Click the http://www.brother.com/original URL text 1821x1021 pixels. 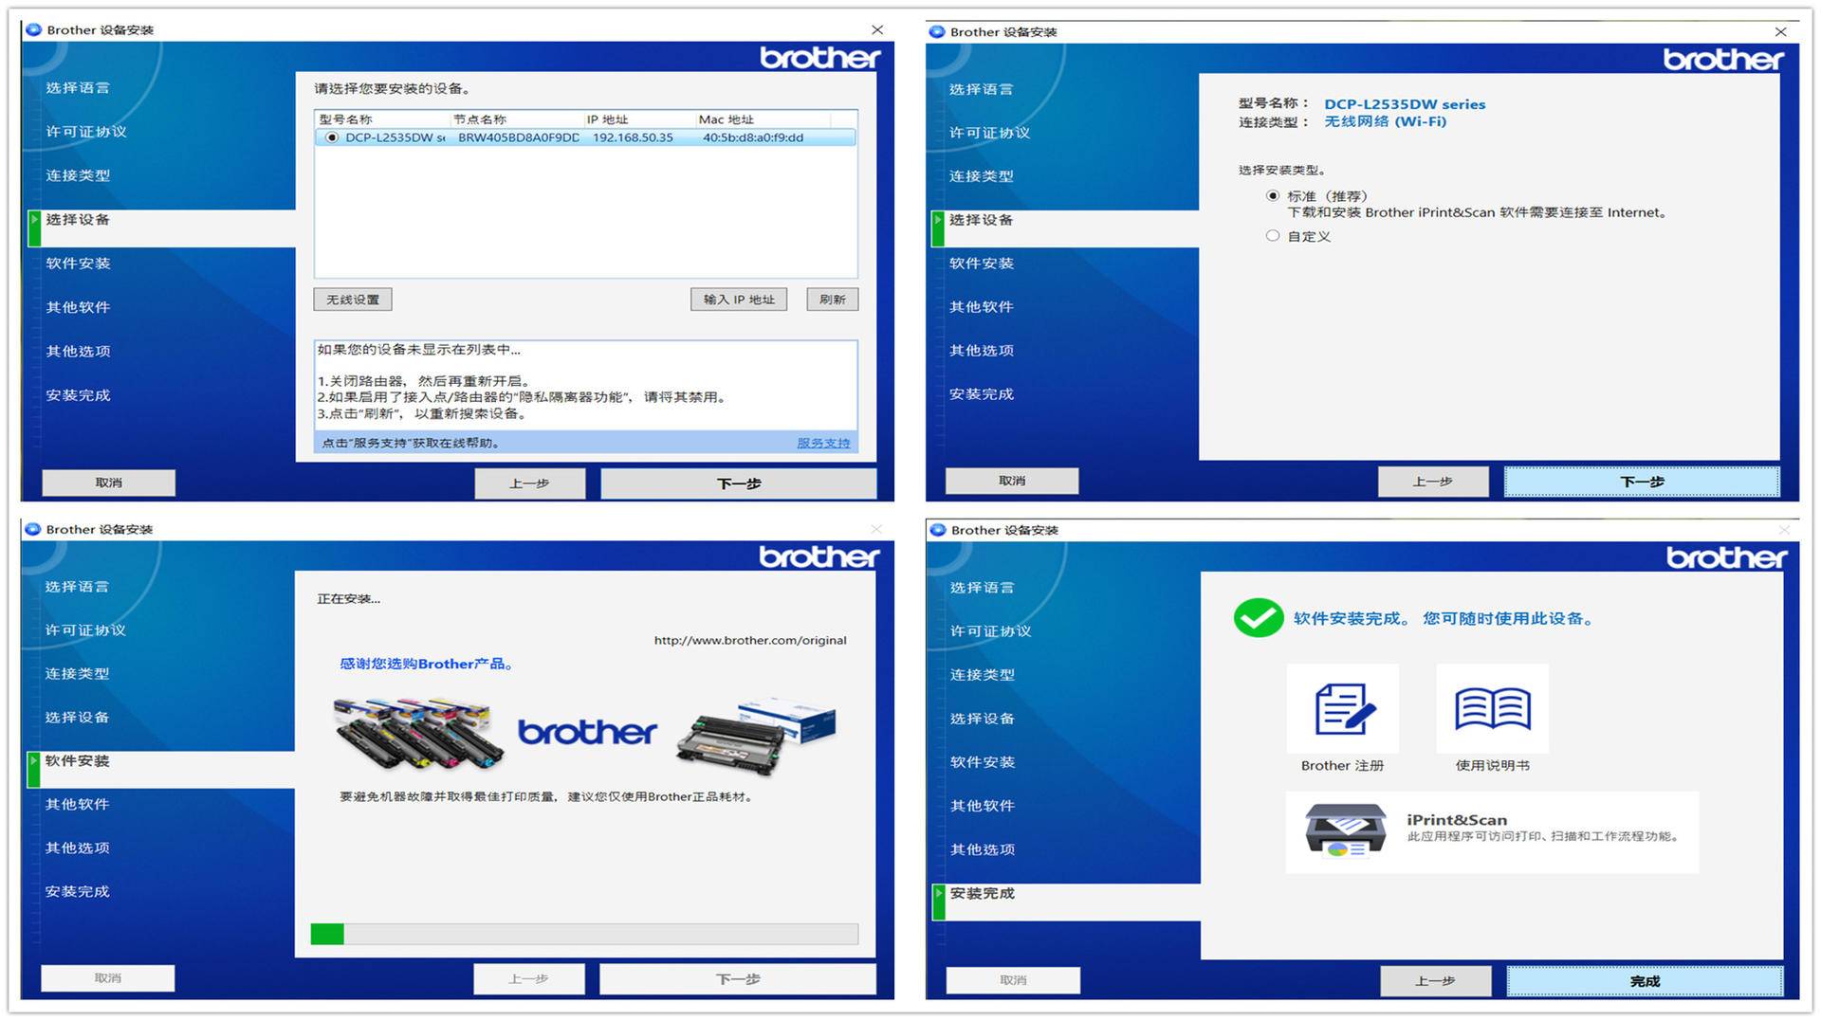750,640
